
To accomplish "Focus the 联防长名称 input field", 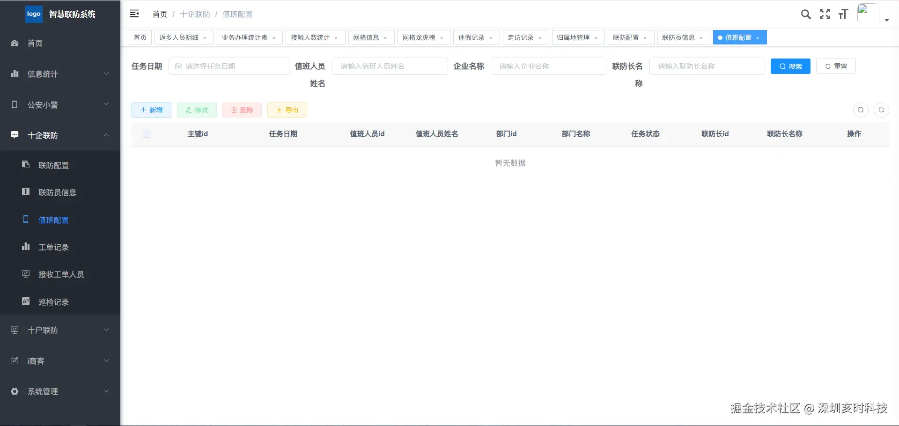I will tap(707, 66).
